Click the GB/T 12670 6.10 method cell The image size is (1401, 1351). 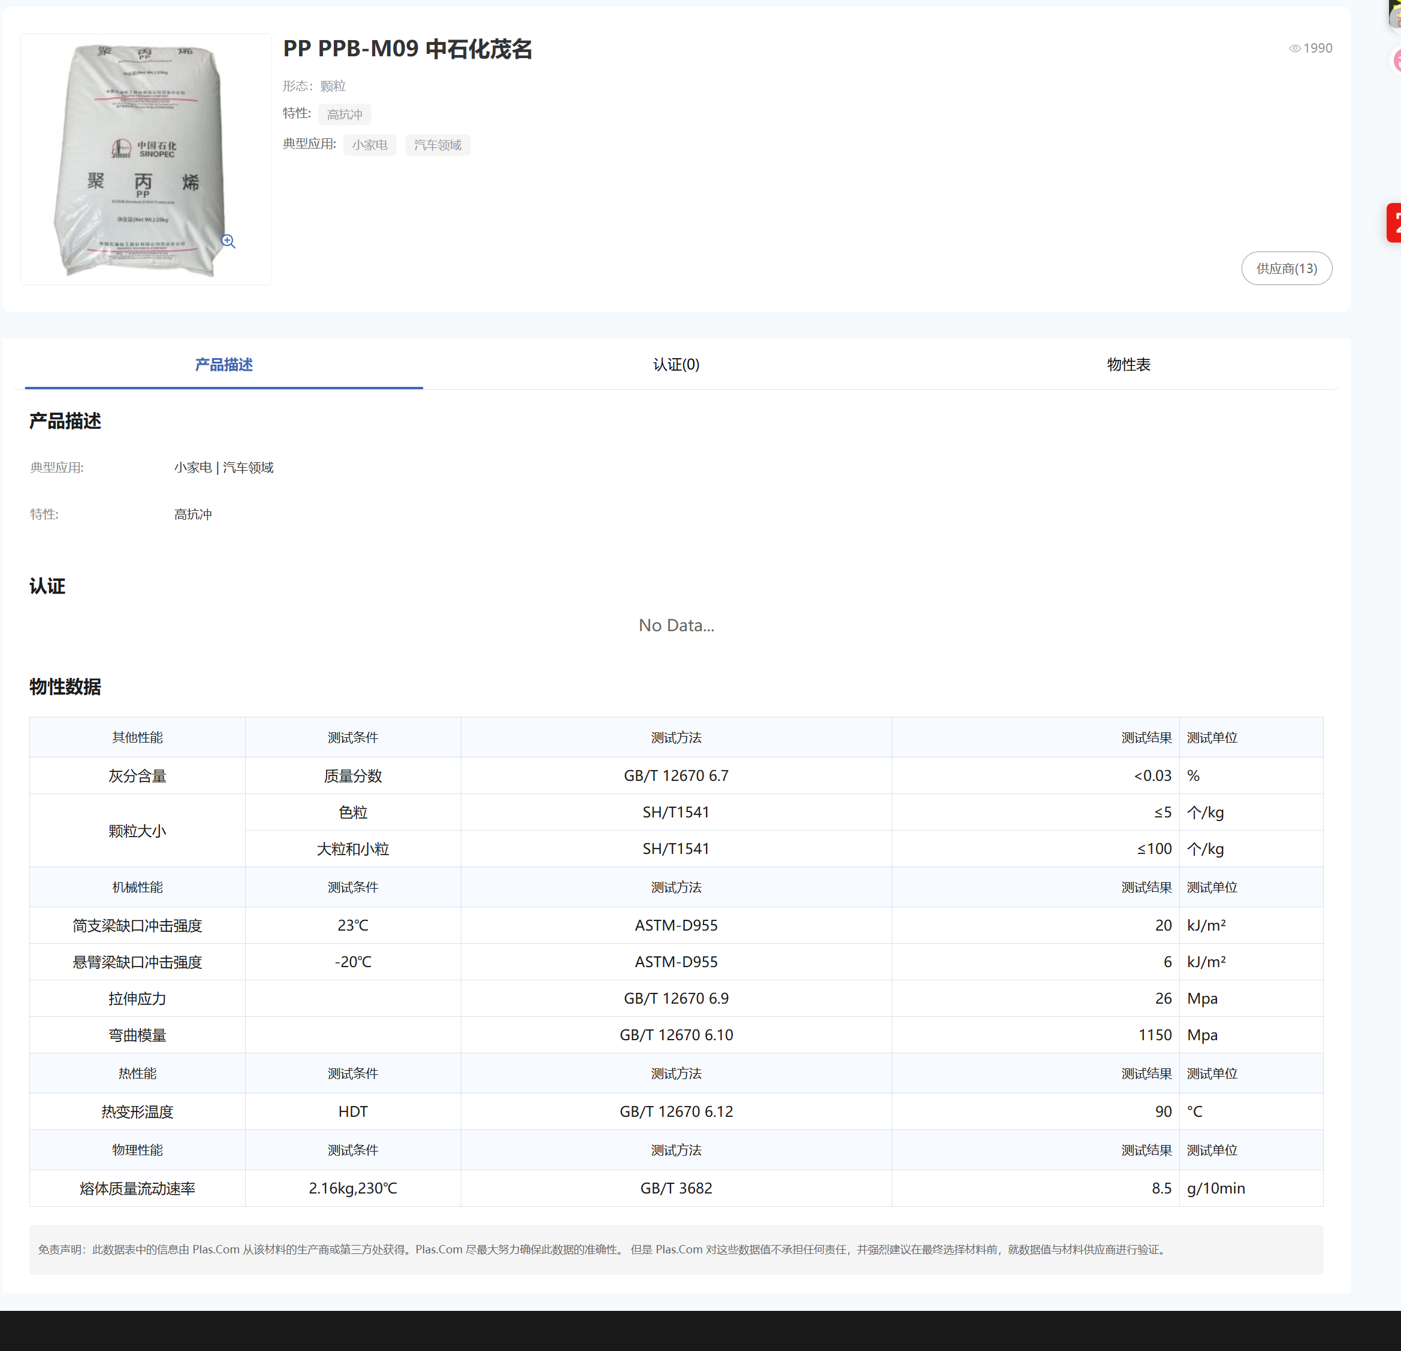coord(676,1035)
